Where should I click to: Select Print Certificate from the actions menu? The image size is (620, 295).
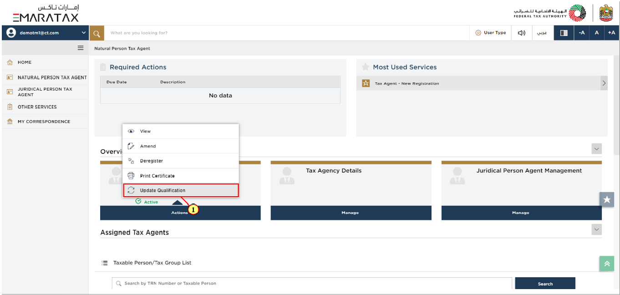pyautogui.click(x=181, y=176)
